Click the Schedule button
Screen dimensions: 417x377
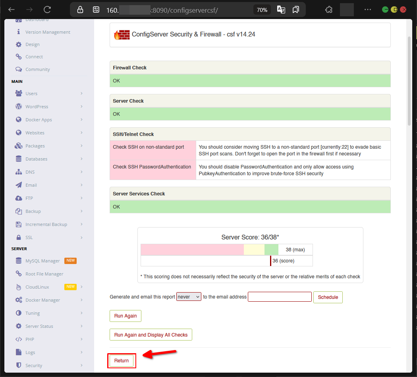click(x=328, y=297)
